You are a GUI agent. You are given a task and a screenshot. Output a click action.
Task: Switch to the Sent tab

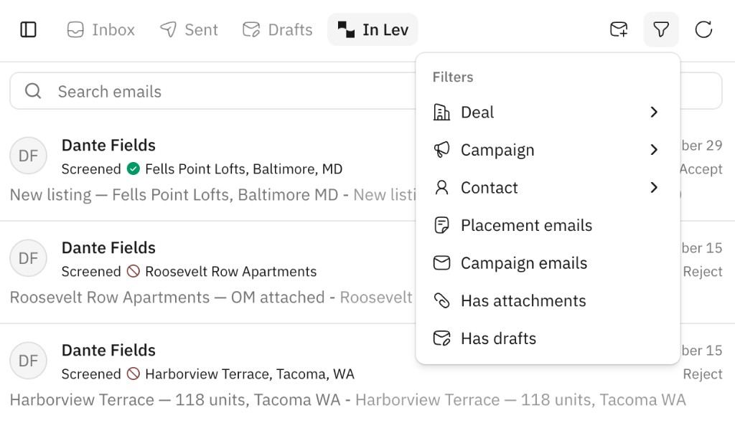click(189, 29)
